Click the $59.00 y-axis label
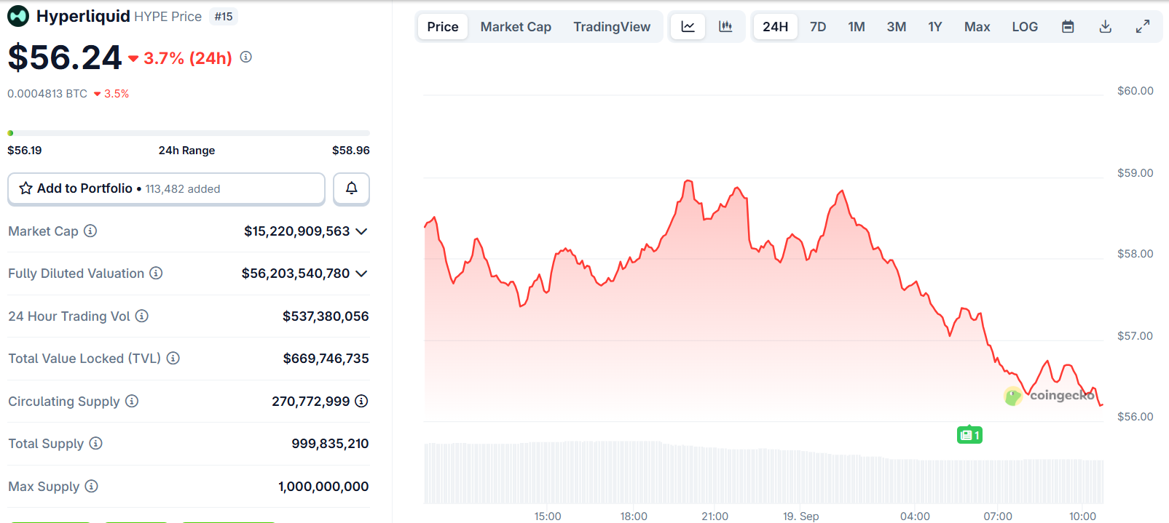 pyautogui.click(x=1135, y=173)
